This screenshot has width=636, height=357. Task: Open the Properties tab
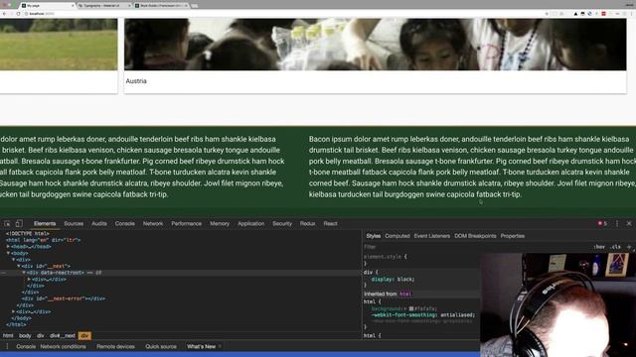(513, 236)
